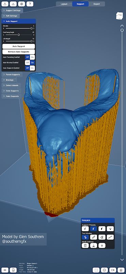The height and width of the screenshot is (274, 126).
Task: Select the pencil draw tool mode
Action: tap(94, 237)
